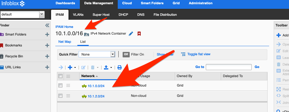The height and width of the screenshot is (112, 289).
Task: Click the Print icon above the table
Action: coord(120,67)
